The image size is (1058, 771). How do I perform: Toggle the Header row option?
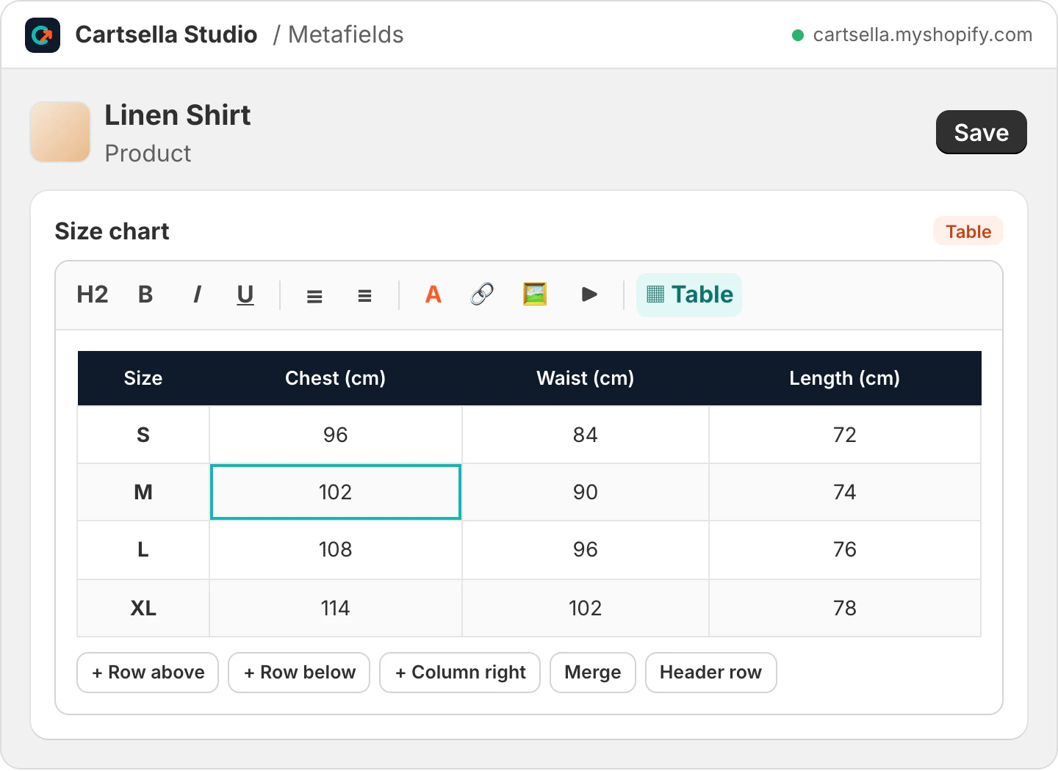(711, 673)
